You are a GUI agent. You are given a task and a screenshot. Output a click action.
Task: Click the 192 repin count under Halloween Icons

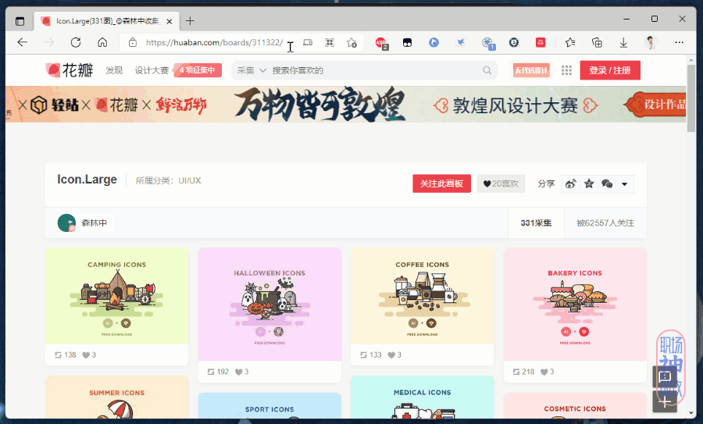pos(219,372)
